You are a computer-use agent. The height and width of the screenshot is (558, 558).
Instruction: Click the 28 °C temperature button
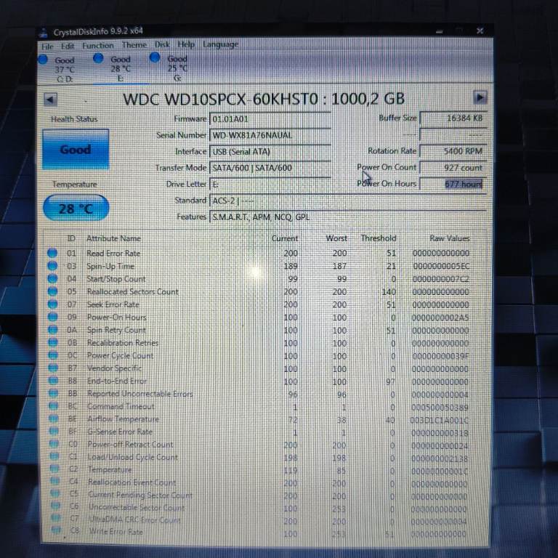pos(76,209)
